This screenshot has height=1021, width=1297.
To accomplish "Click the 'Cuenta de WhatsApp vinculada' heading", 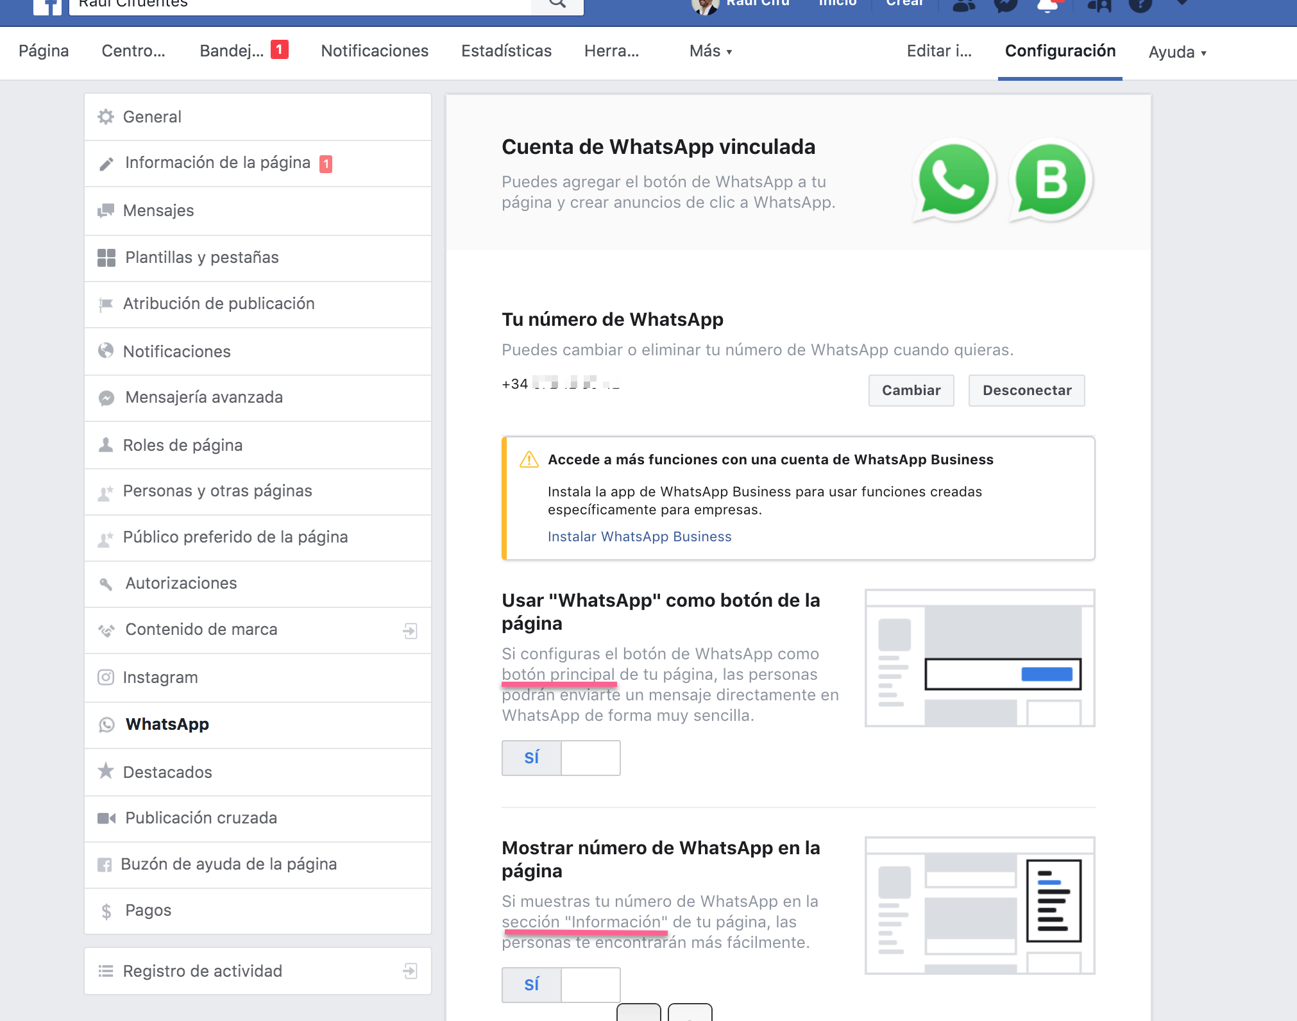I will pos(658,147).
